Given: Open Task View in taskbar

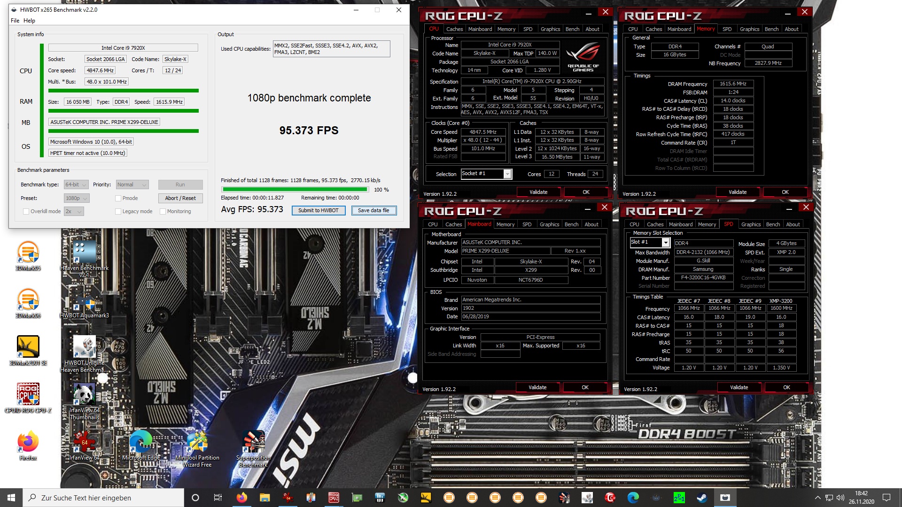Looking at the screenshot, I should [218, 498].
